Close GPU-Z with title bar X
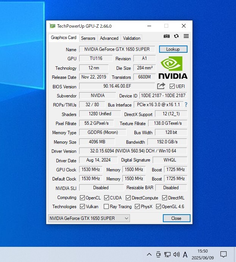The image size is (236, 262). [x=184, y=26]
